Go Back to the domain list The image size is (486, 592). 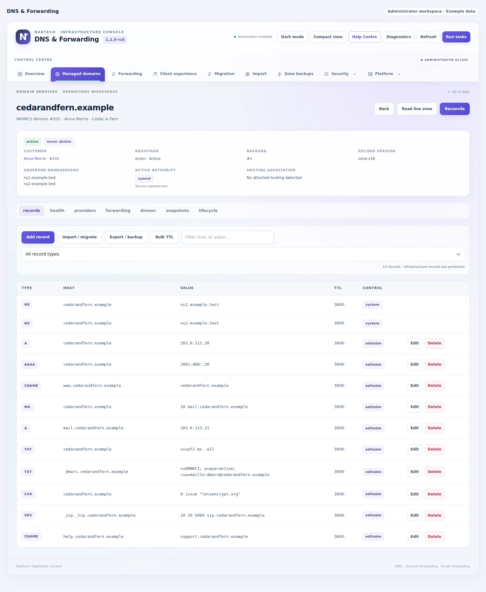(x=384, y=109)
